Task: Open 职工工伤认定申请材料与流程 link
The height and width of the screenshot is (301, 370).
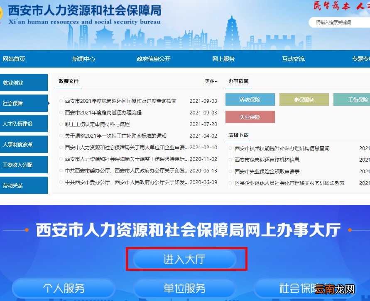Action: click(x=97, y=124)
